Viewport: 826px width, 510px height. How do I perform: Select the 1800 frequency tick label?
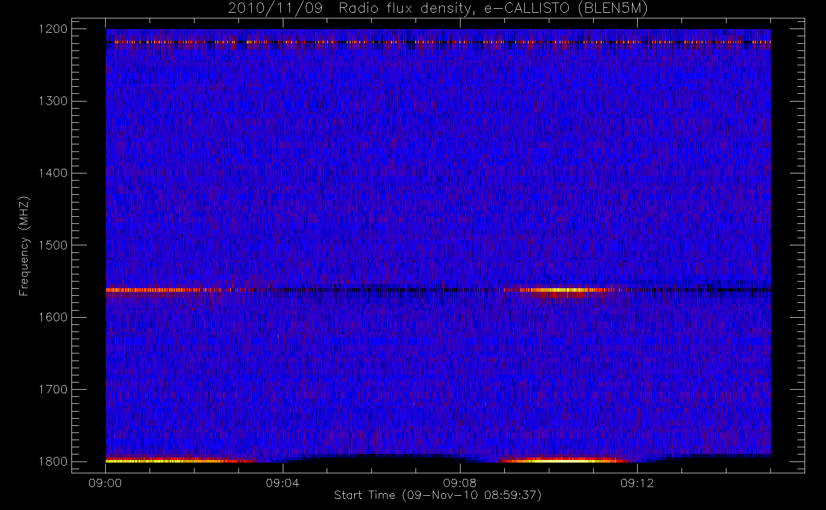coord(53,462)
